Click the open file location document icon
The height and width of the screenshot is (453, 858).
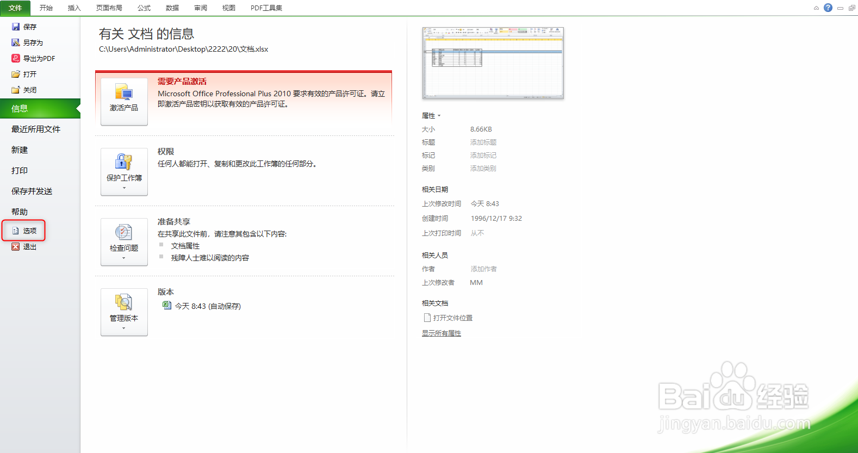[427, 318]
